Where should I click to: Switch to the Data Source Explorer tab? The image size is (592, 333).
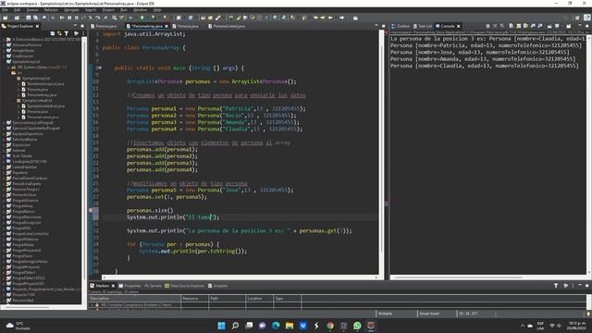pyautogui.click(x=185, y=286)
